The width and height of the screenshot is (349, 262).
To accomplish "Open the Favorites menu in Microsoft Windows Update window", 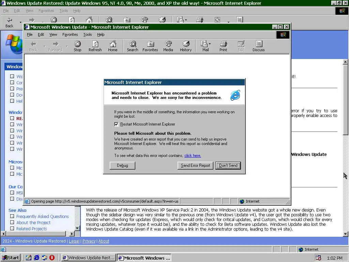I will click(70, 34).
